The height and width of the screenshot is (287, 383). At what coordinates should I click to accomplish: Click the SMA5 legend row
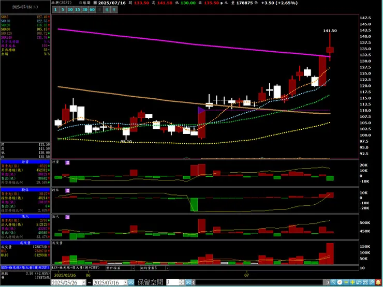25,17
